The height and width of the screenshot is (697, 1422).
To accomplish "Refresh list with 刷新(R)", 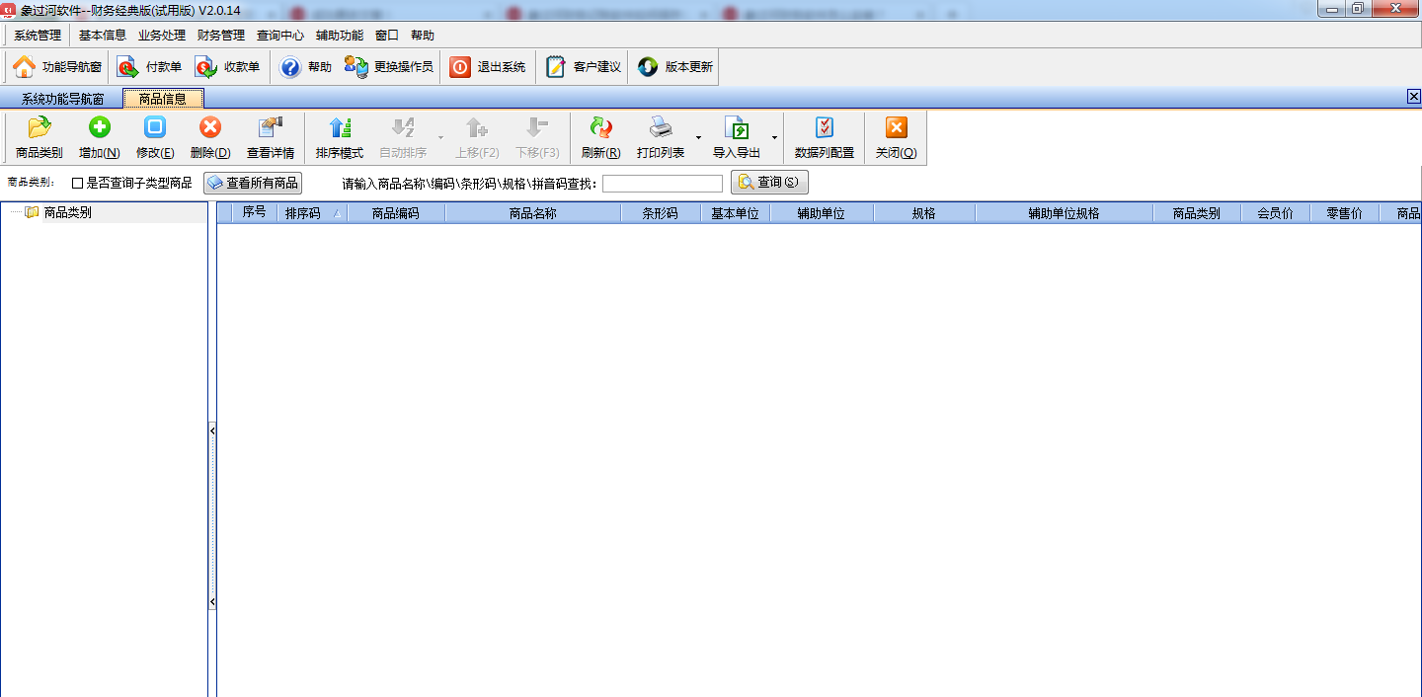I will [600, 138].
